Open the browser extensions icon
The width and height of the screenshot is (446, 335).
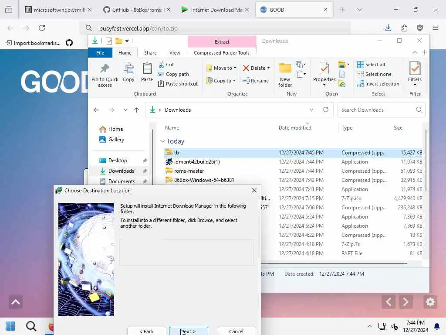tap(404, 28)
